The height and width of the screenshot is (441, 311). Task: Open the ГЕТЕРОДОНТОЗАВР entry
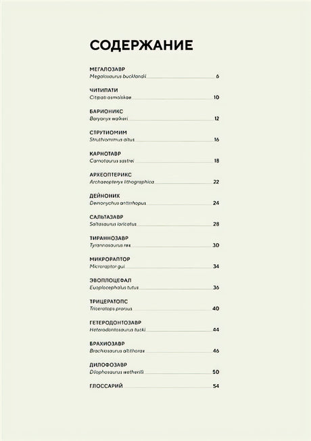click(116, 322)
